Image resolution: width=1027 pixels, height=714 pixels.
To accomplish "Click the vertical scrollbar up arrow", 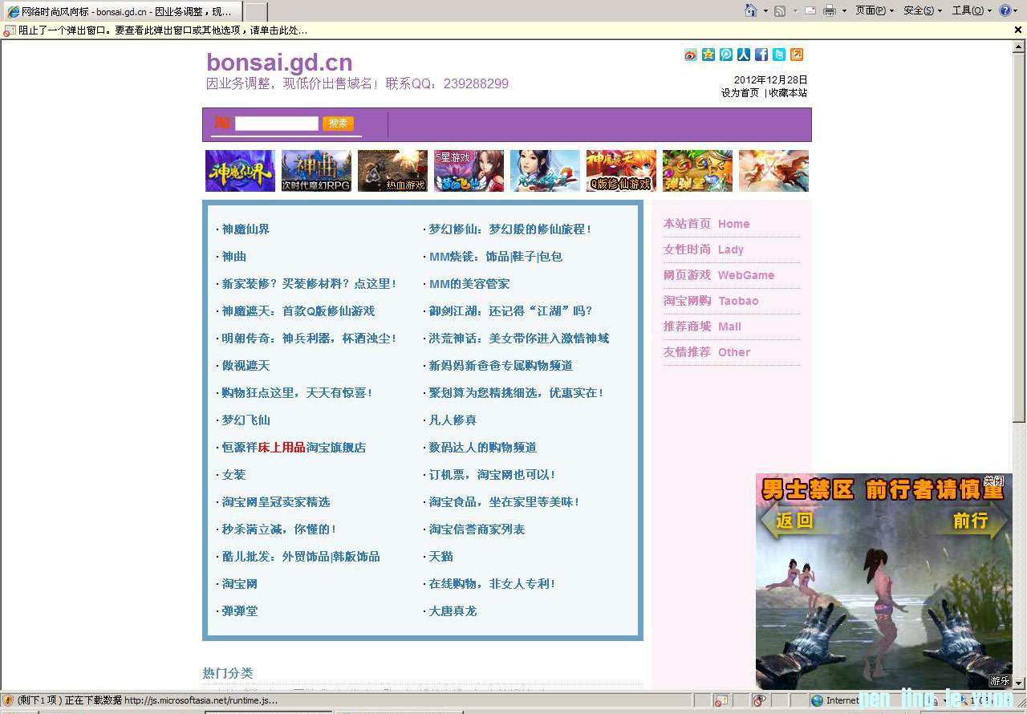I will click(1019, 47).
